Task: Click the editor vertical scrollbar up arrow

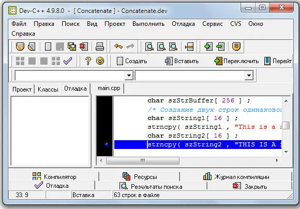Action: pos(286,101)
